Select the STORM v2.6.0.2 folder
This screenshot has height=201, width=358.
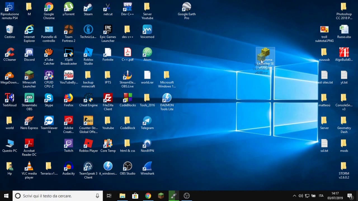[344, 171]
